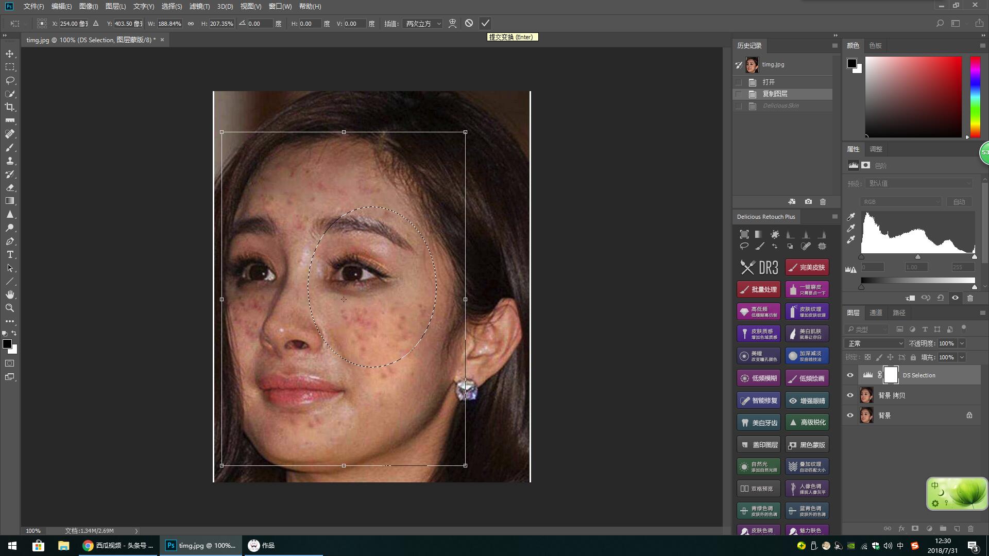This screenshot has height=556, width=989.
Task: Select the Crop tool
Action: point(10,107)
